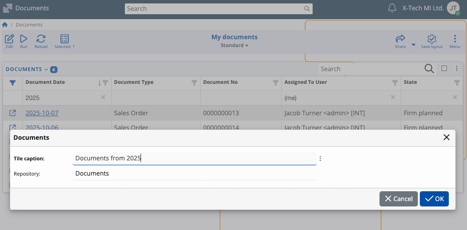This screenshot has height=230, width=467.
Task: Clear the 2025 date filter
Action: 103,98
